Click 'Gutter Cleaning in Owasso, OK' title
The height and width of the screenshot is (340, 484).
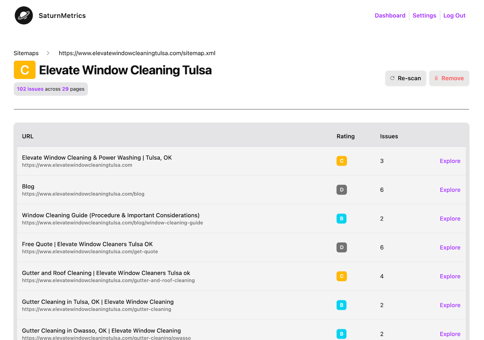[102, 331]
